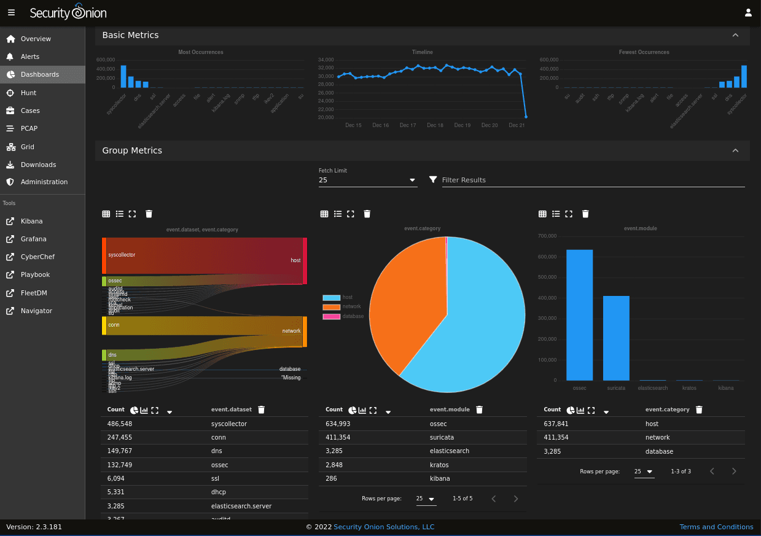Image resolution: width=761 pixels, height=536 pixels.
Task: Click the table view icon above the Sankey chart
Action: [x=106, y=214]
